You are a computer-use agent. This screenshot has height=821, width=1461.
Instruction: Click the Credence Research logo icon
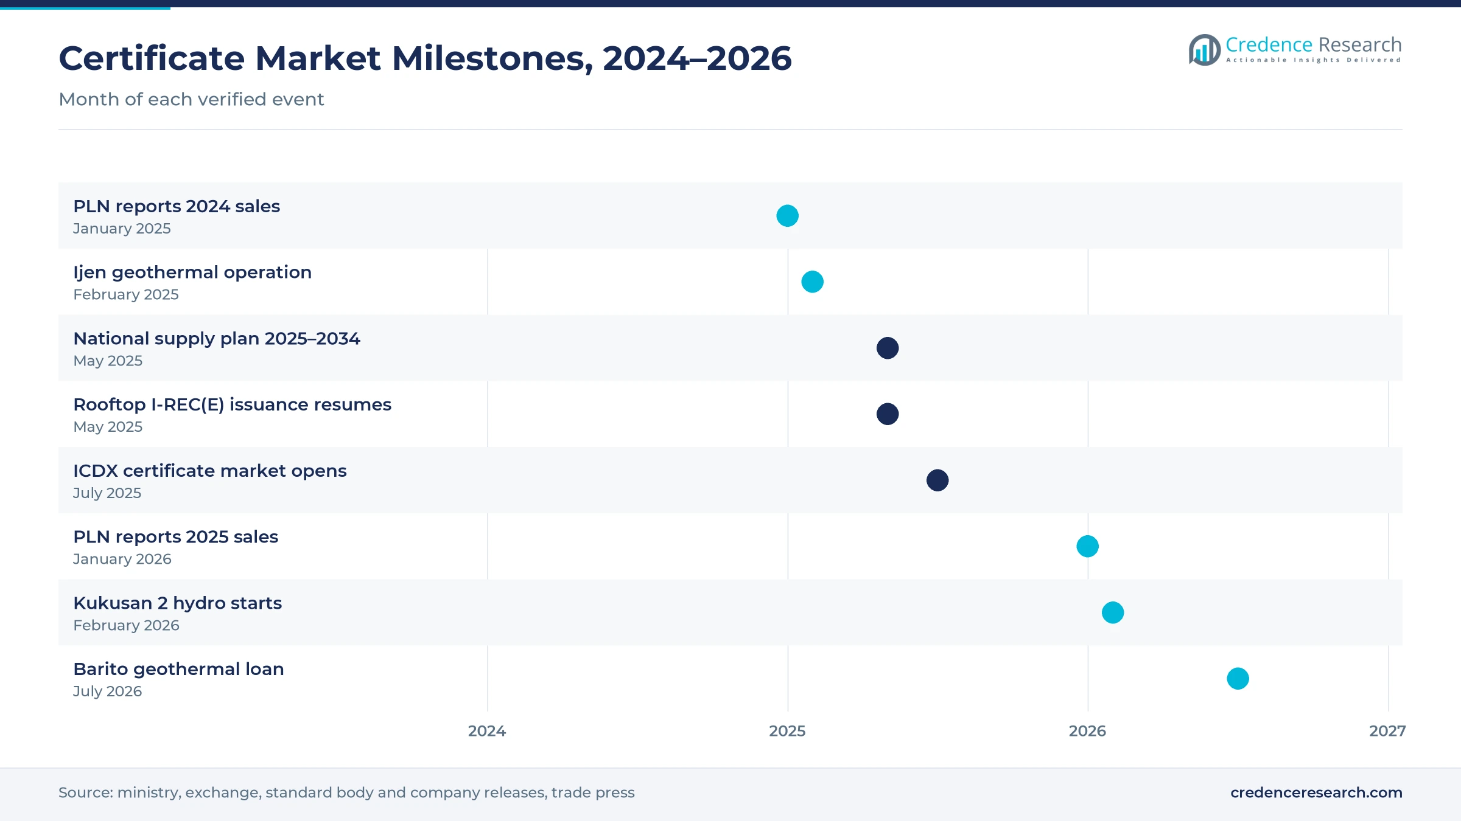click(1205, 50)
